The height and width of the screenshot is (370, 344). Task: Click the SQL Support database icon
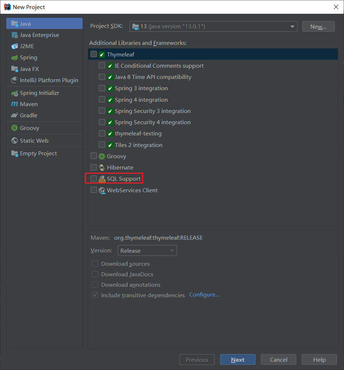[x=102, y=179]
